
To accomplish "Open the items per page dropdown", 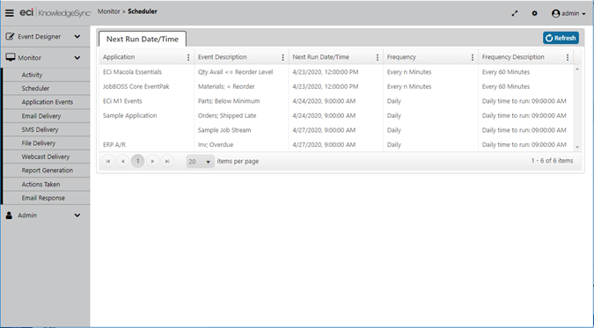I will 200,161.
